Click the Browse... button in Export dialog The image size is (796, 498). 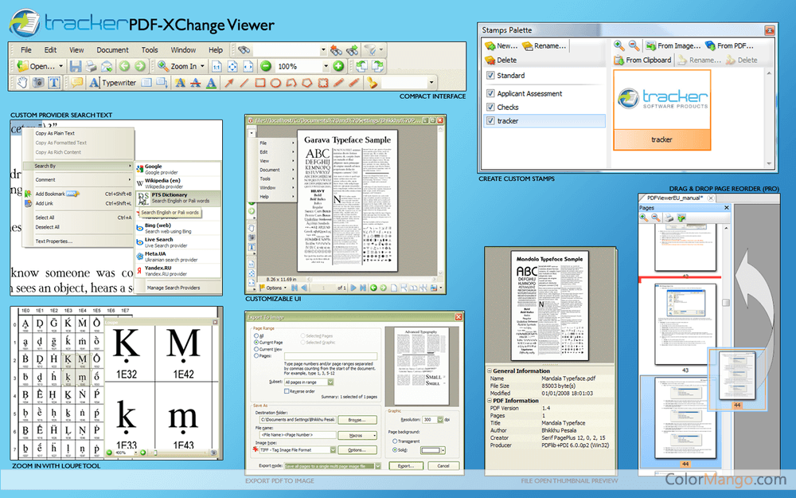tap(357, 420)
